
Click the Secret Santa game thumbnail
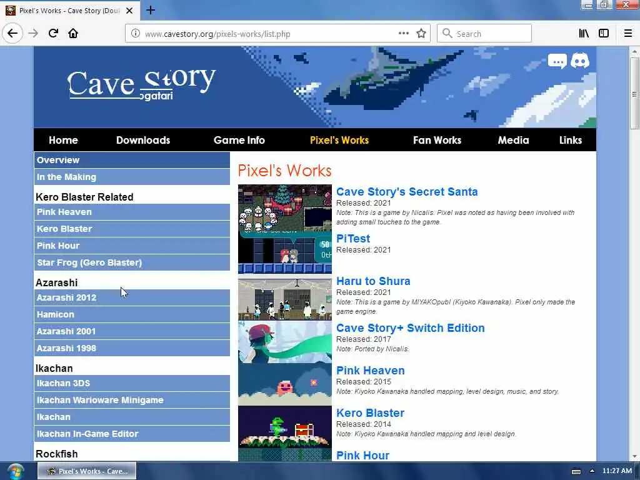click(285, 208)
